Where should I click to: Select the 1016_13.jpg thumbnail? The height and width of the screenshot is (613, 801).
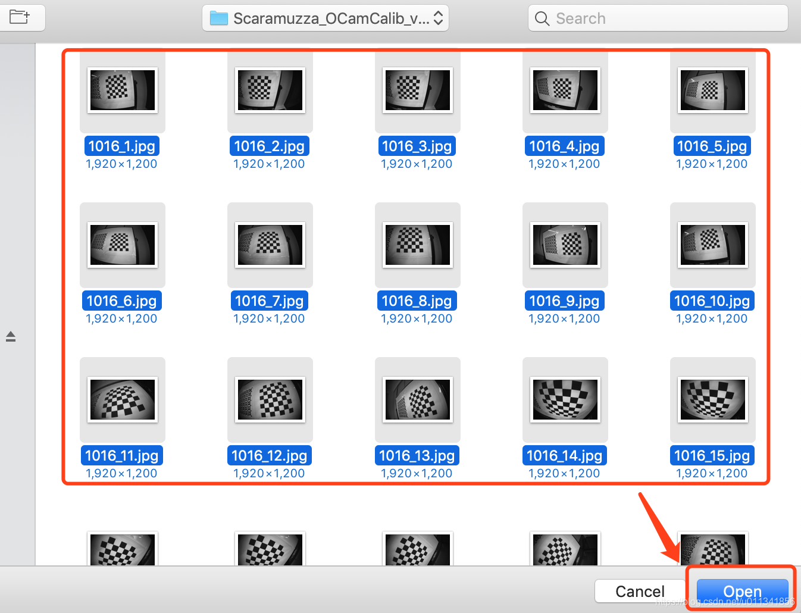[418, 399]
